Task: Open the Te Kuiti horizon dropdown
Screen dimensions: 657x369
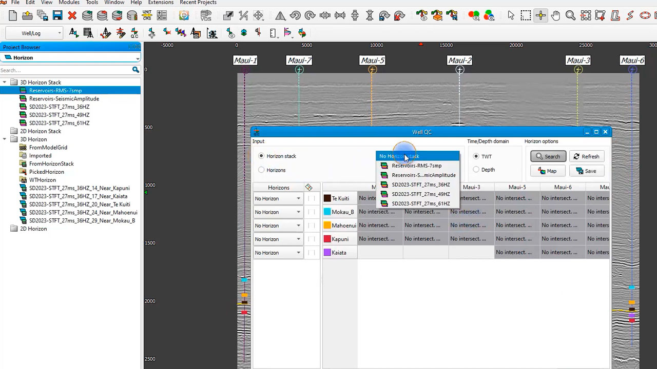Action: pyautogui.click(x=278, y=198)
